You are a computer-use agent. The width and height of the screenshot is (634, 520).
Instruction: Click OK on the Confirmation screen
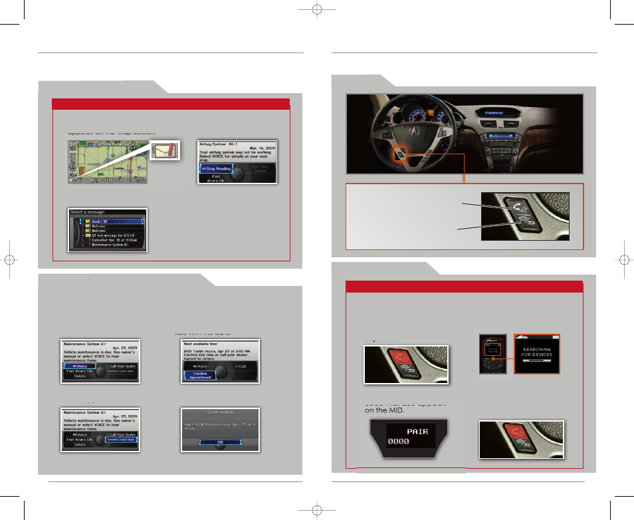pyautogui.click(x=221, y=442)
